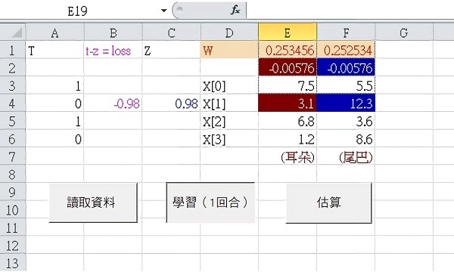454x272 pixels.
Task: Select row 6 header
Action: [13, 139]
